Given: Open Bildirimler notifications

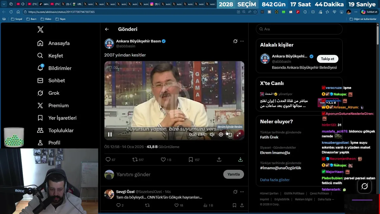Looking at the screenshot, I should tap(55, 68).
